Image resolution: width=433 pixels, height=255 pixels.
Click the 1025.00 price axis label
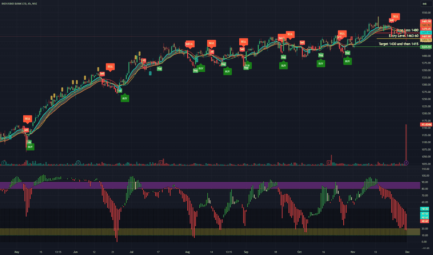tap(426, 164)
